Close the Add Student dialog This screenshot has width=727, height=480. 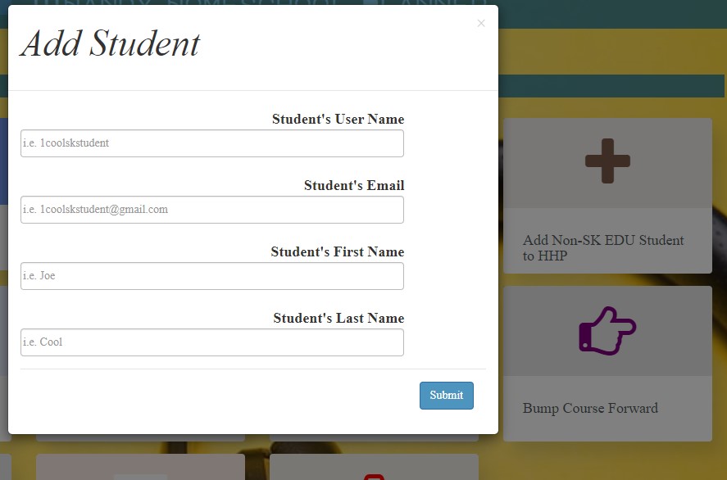tap(481, 24)
